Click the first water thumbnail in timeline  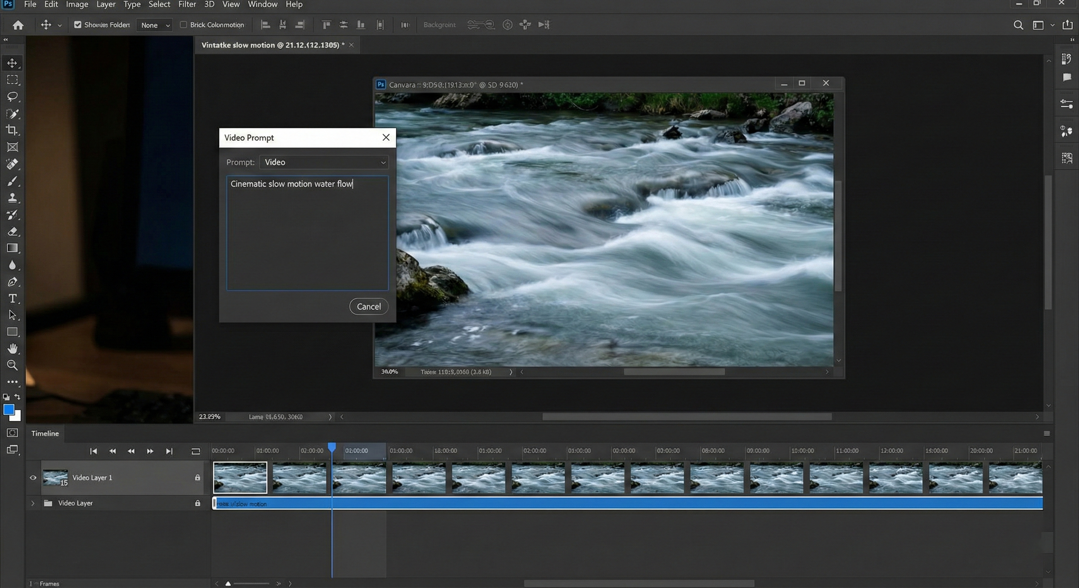(240, 477)
